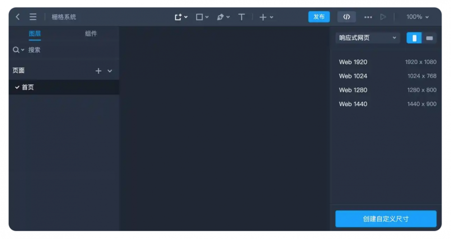
Task: Open the 响应式网页 device type dropdown
Action: (368, 38)
